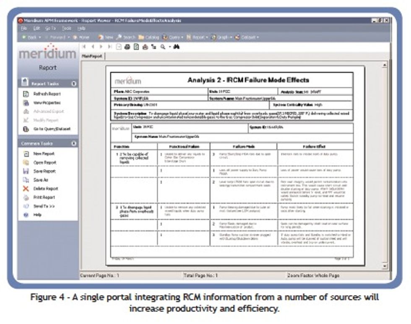Screen dimensions: 411x324
Task: Select the Print icon in the report viewer toolbar
Action: (x=127, y=46)
